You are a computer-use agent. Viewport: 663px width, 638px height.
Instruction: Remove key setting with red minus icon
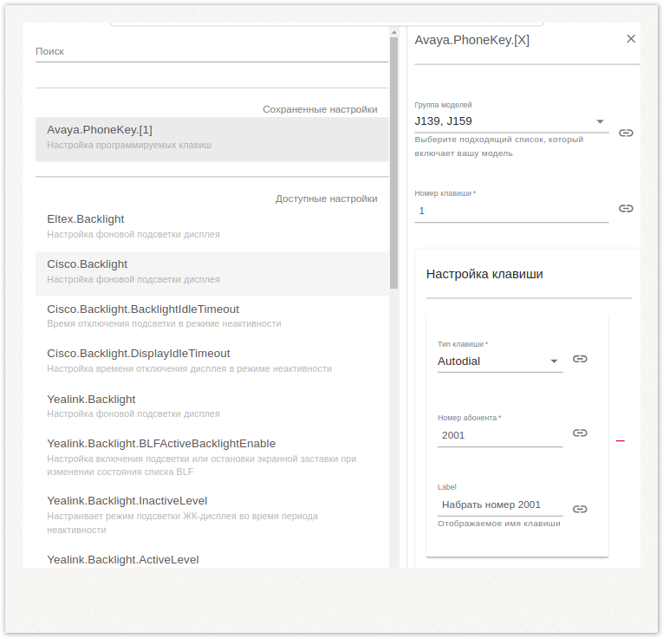coord(621,440)
